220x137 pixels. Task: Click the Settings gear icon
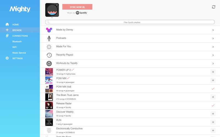7,58
